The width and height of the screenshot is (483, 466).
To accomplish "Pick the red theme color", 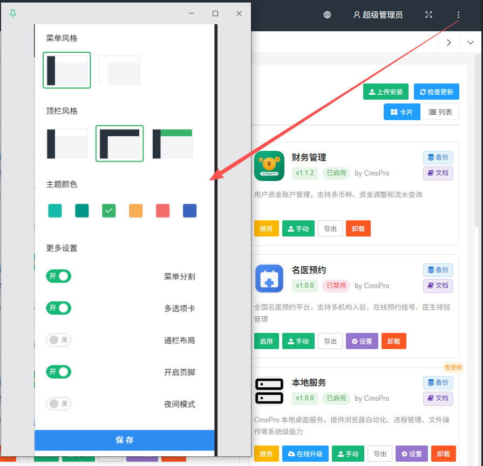I will 162,211.
